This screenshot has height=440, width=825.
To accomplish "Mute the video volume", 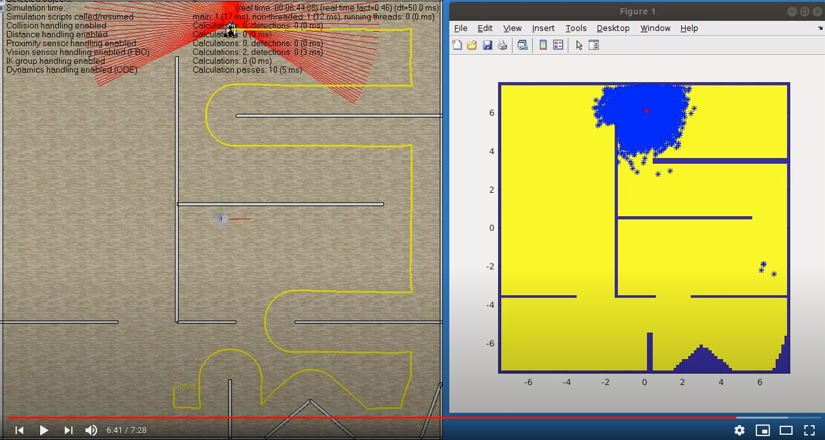I will click(x=91, y=430).
